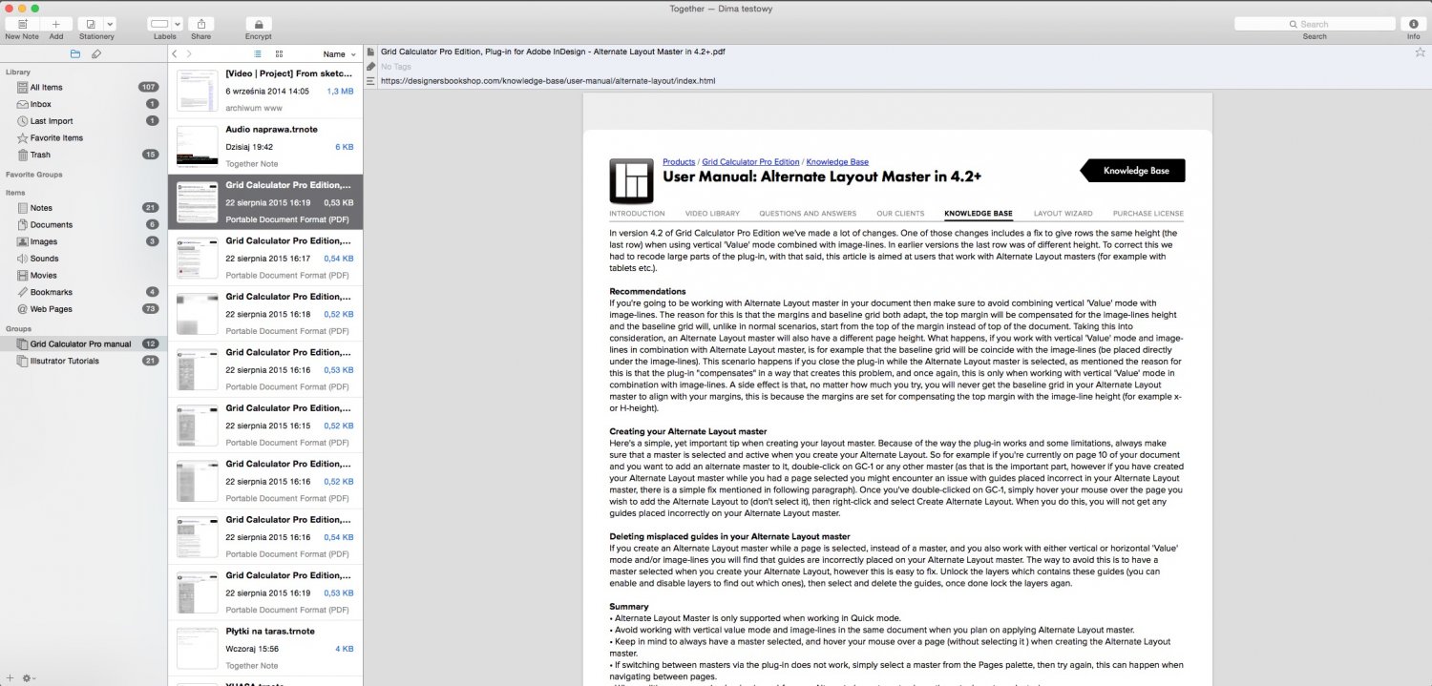The width and height of the screenshot is (1432, 686).
Task: Click the URL lines icon in the header
Action: point(370,81)
